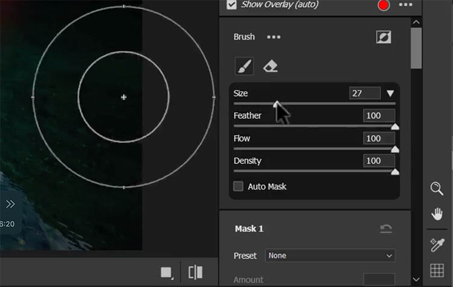Open overlay options three-dot menu

pyautogui.click(x=405, y=5)
